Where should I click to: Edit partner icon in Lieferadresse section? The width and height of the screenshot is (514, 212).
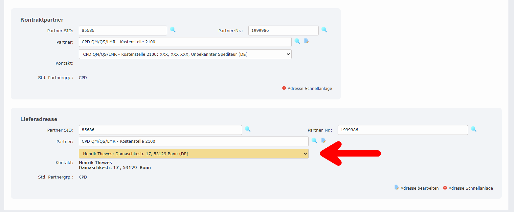(324, 140)
